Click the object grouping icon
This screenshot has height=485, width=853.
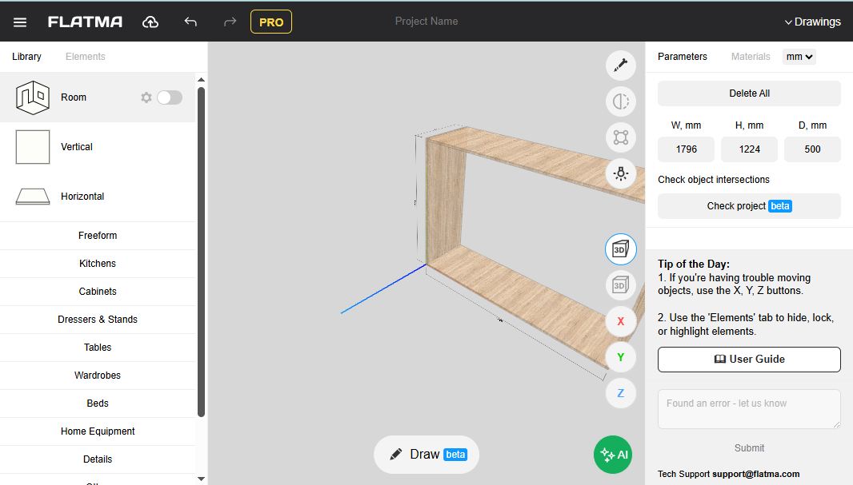coord(621,137)
